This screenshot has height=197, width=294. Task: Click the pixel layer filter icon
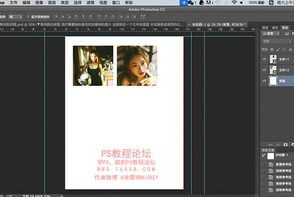(x=287, y=34)
